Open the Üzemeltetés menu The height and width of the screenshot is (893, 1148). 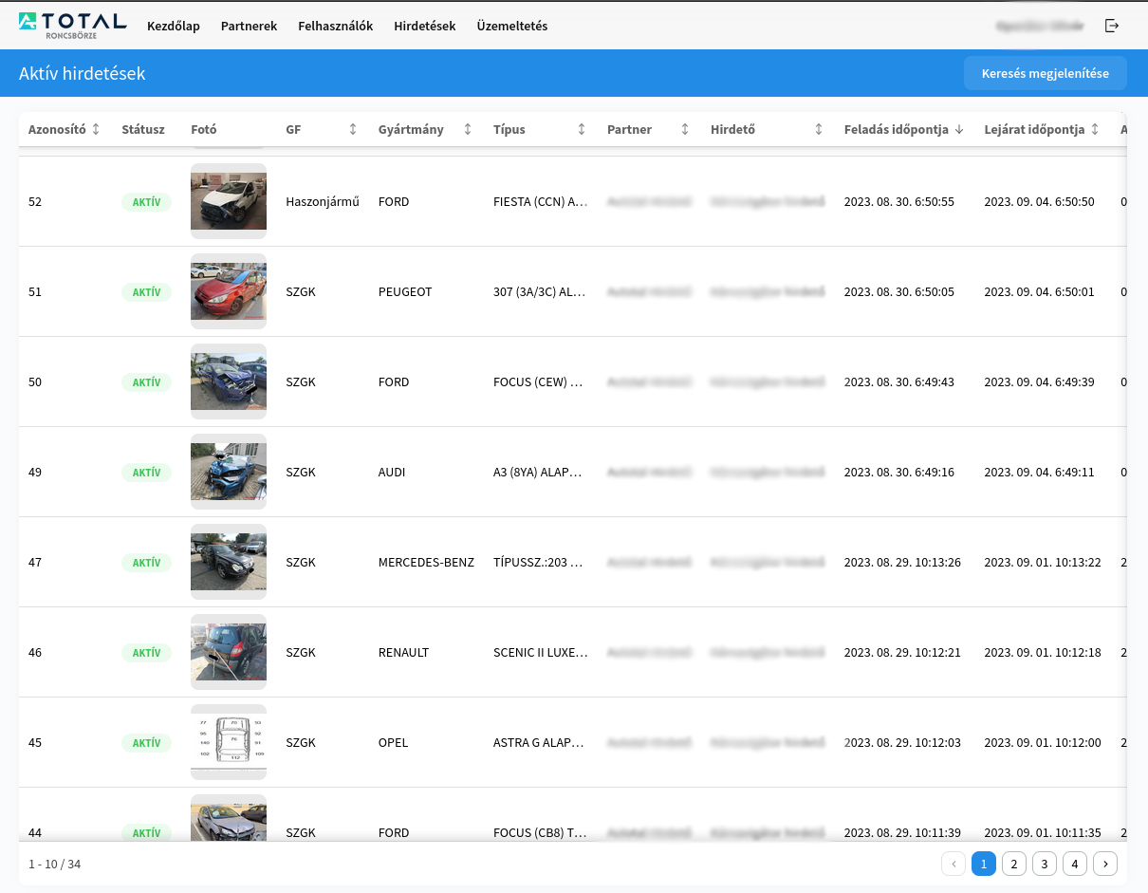512,26
